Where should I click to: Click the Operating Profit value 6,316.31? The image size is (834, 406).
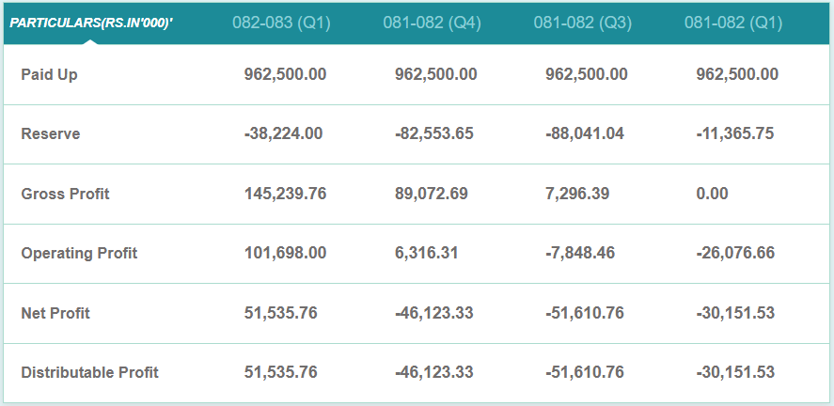[x=427, y=253]
